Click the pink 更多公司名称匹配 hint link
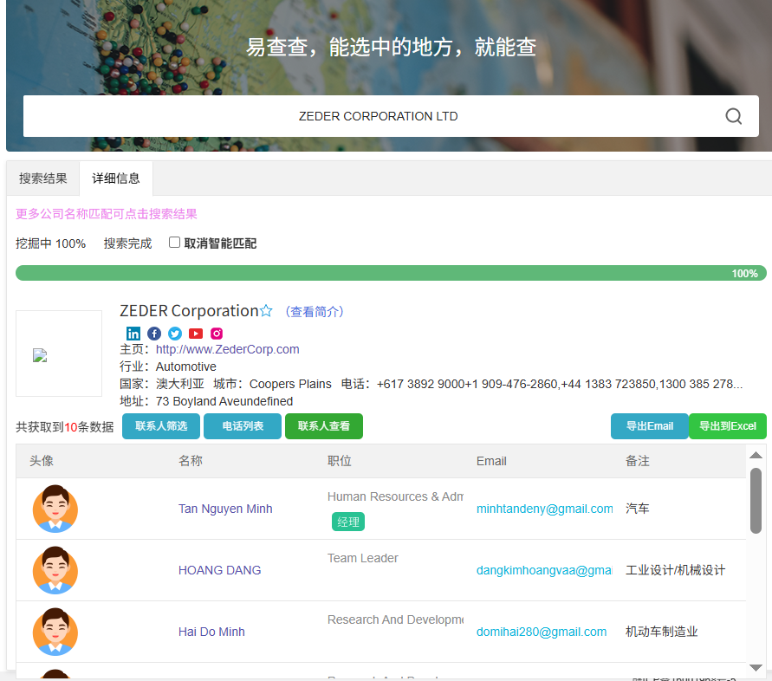The image size is (772, 681). [x=107, y=214]
